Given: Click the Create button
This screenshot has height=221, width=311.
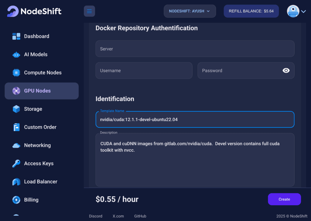Looking at the screenshot, I should click(x=284, y=199).
